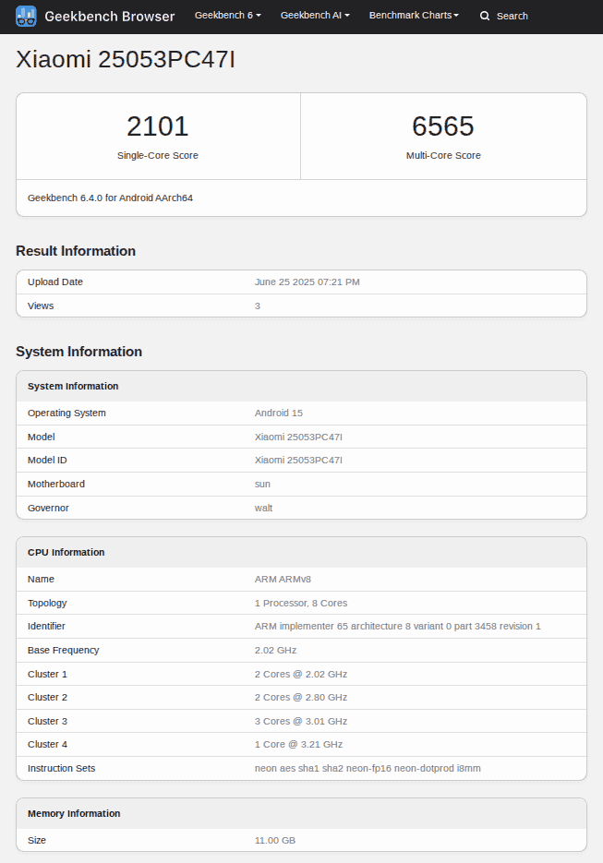The image size is (603, 863).
Task: Select the Android 15 operating system value
Action: pos(278,413)
